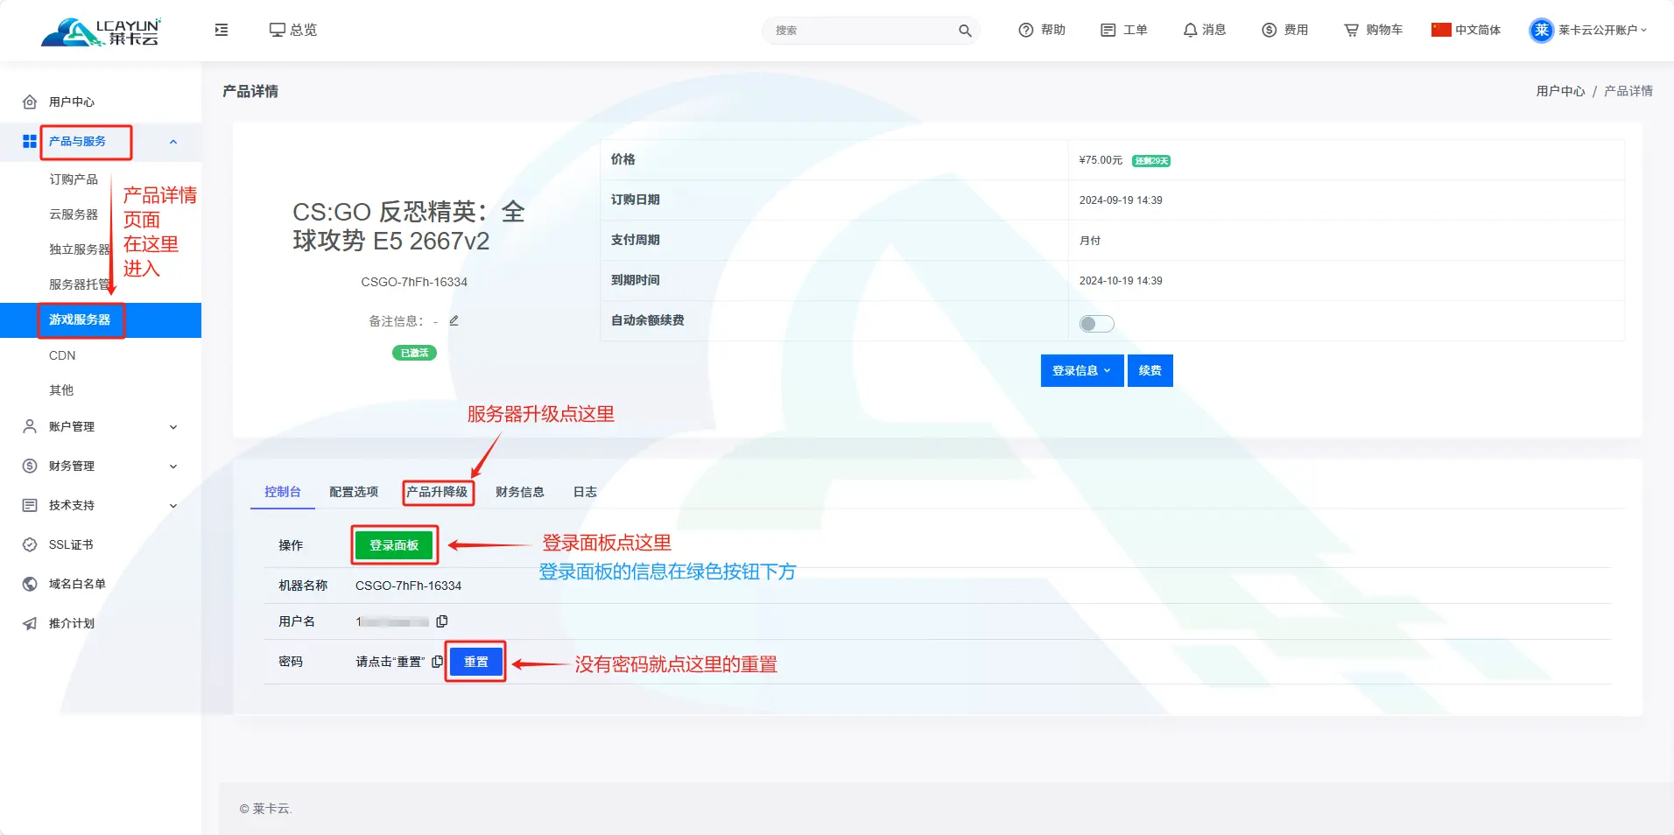Open the 购物车 shopping cart icon

coord(1351,30)
